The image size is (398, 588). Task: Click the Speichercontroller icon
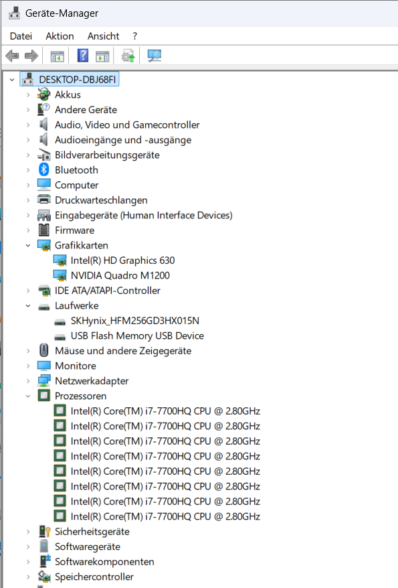[x=44, y=577]
